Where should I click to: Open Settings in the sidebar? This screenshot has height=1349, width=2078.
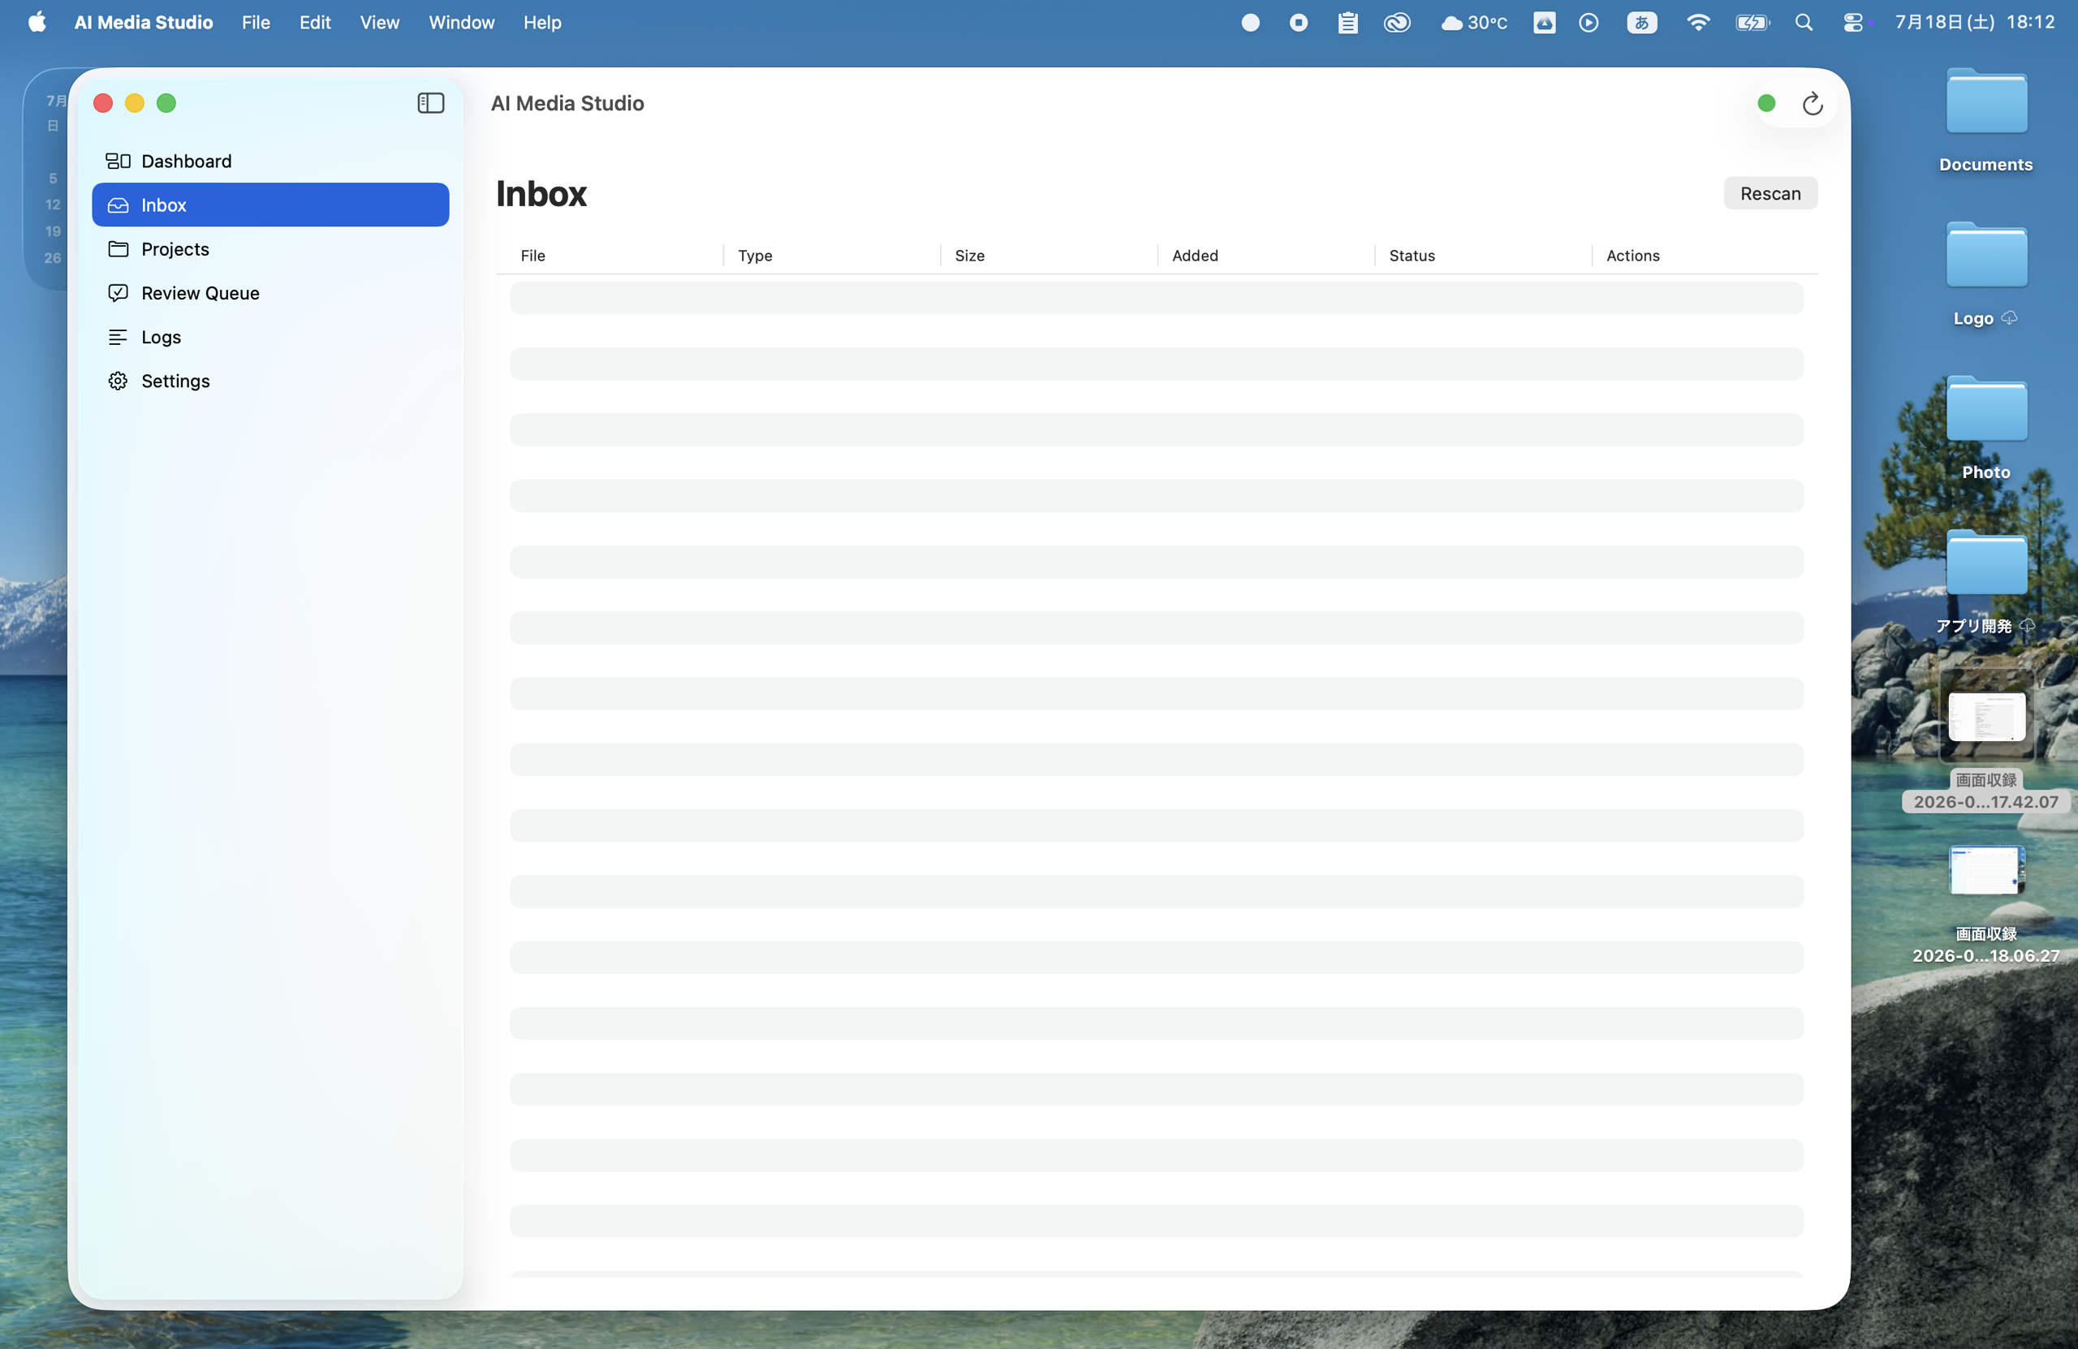pos(269,381)
